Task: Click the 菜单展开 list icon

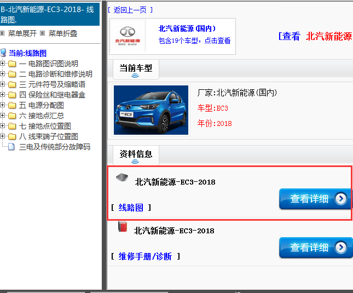Action: (x=2, y=33)
